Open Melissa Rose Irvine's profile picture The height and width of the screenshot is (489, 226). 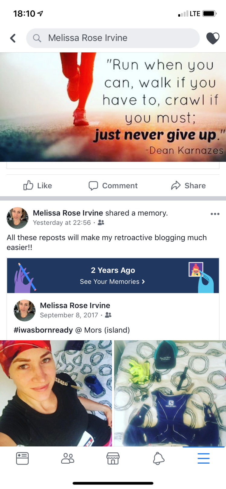coord(18,218)
